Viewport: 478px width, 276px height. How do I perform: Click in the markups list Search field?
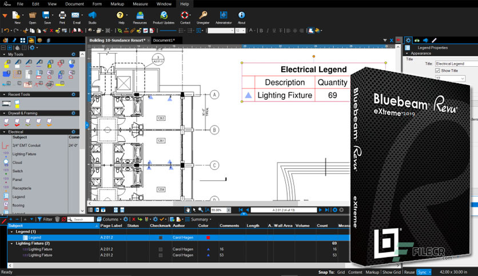point(81,219)
